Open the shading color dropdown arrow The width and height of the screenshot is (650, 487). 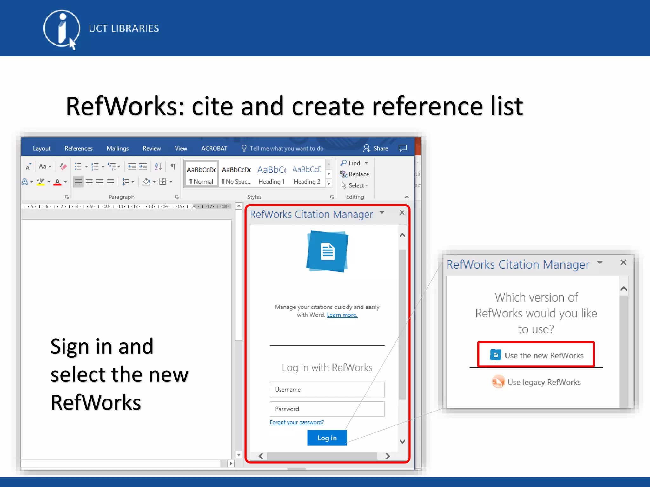[154, 182]
